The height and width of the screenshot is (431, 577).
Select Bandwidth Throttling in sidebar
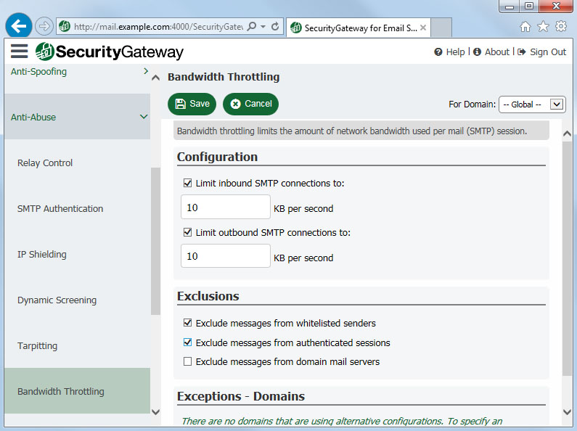(77, 391)
